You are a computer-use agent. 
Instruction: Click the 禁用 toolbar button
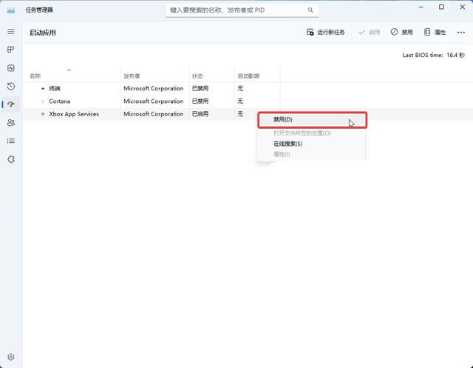pos(402,33)
